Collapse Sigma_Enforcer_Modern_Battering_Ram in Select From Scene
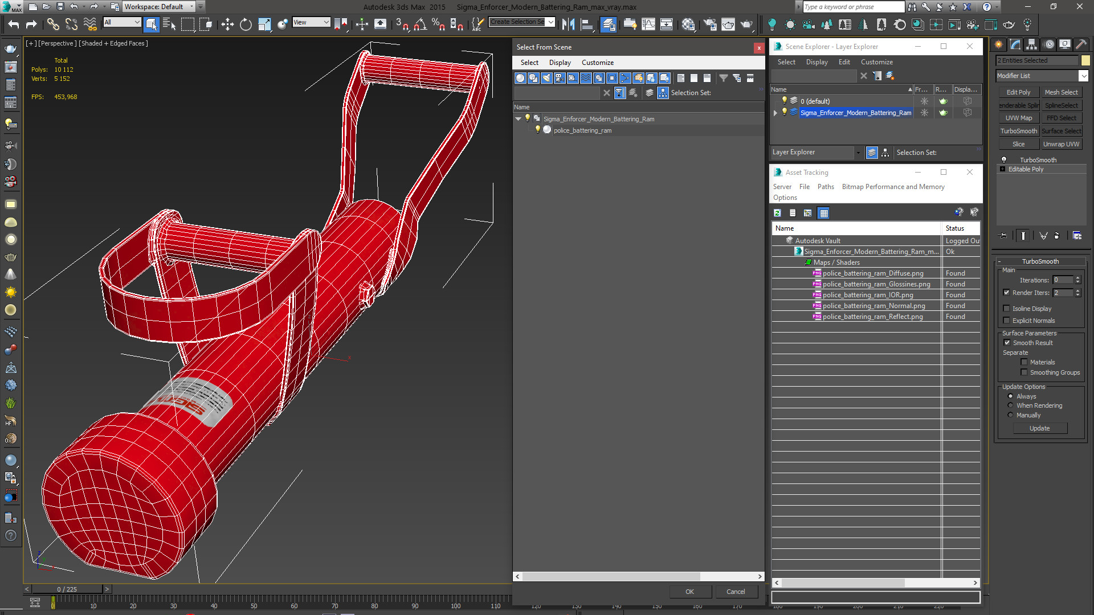 click(518, 119)
